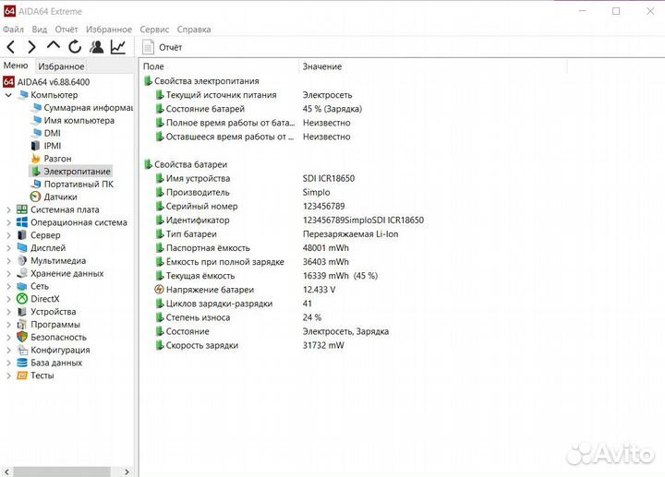The image size is (665, 477).
Task: Go forward with the right arrow icon
Action: (x=31, y=47)
